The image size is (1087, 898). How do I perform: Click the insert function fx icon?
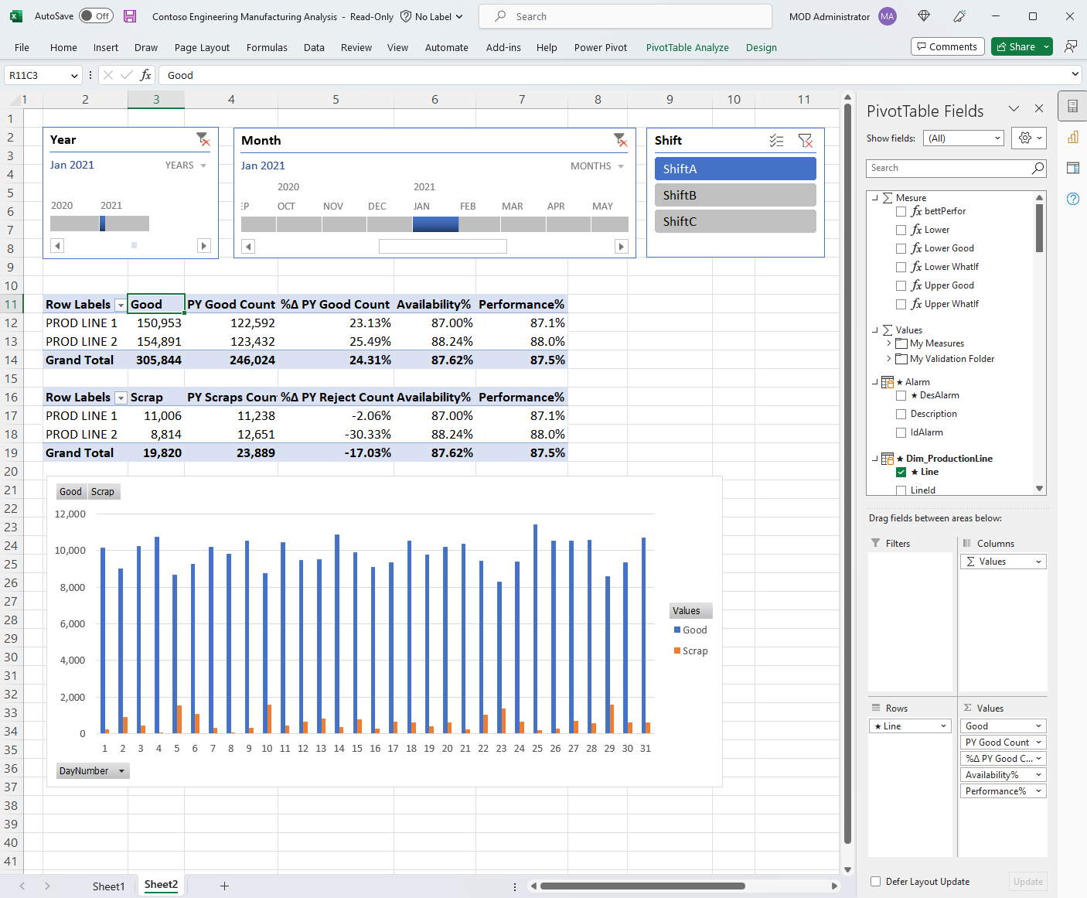point(145,75)
